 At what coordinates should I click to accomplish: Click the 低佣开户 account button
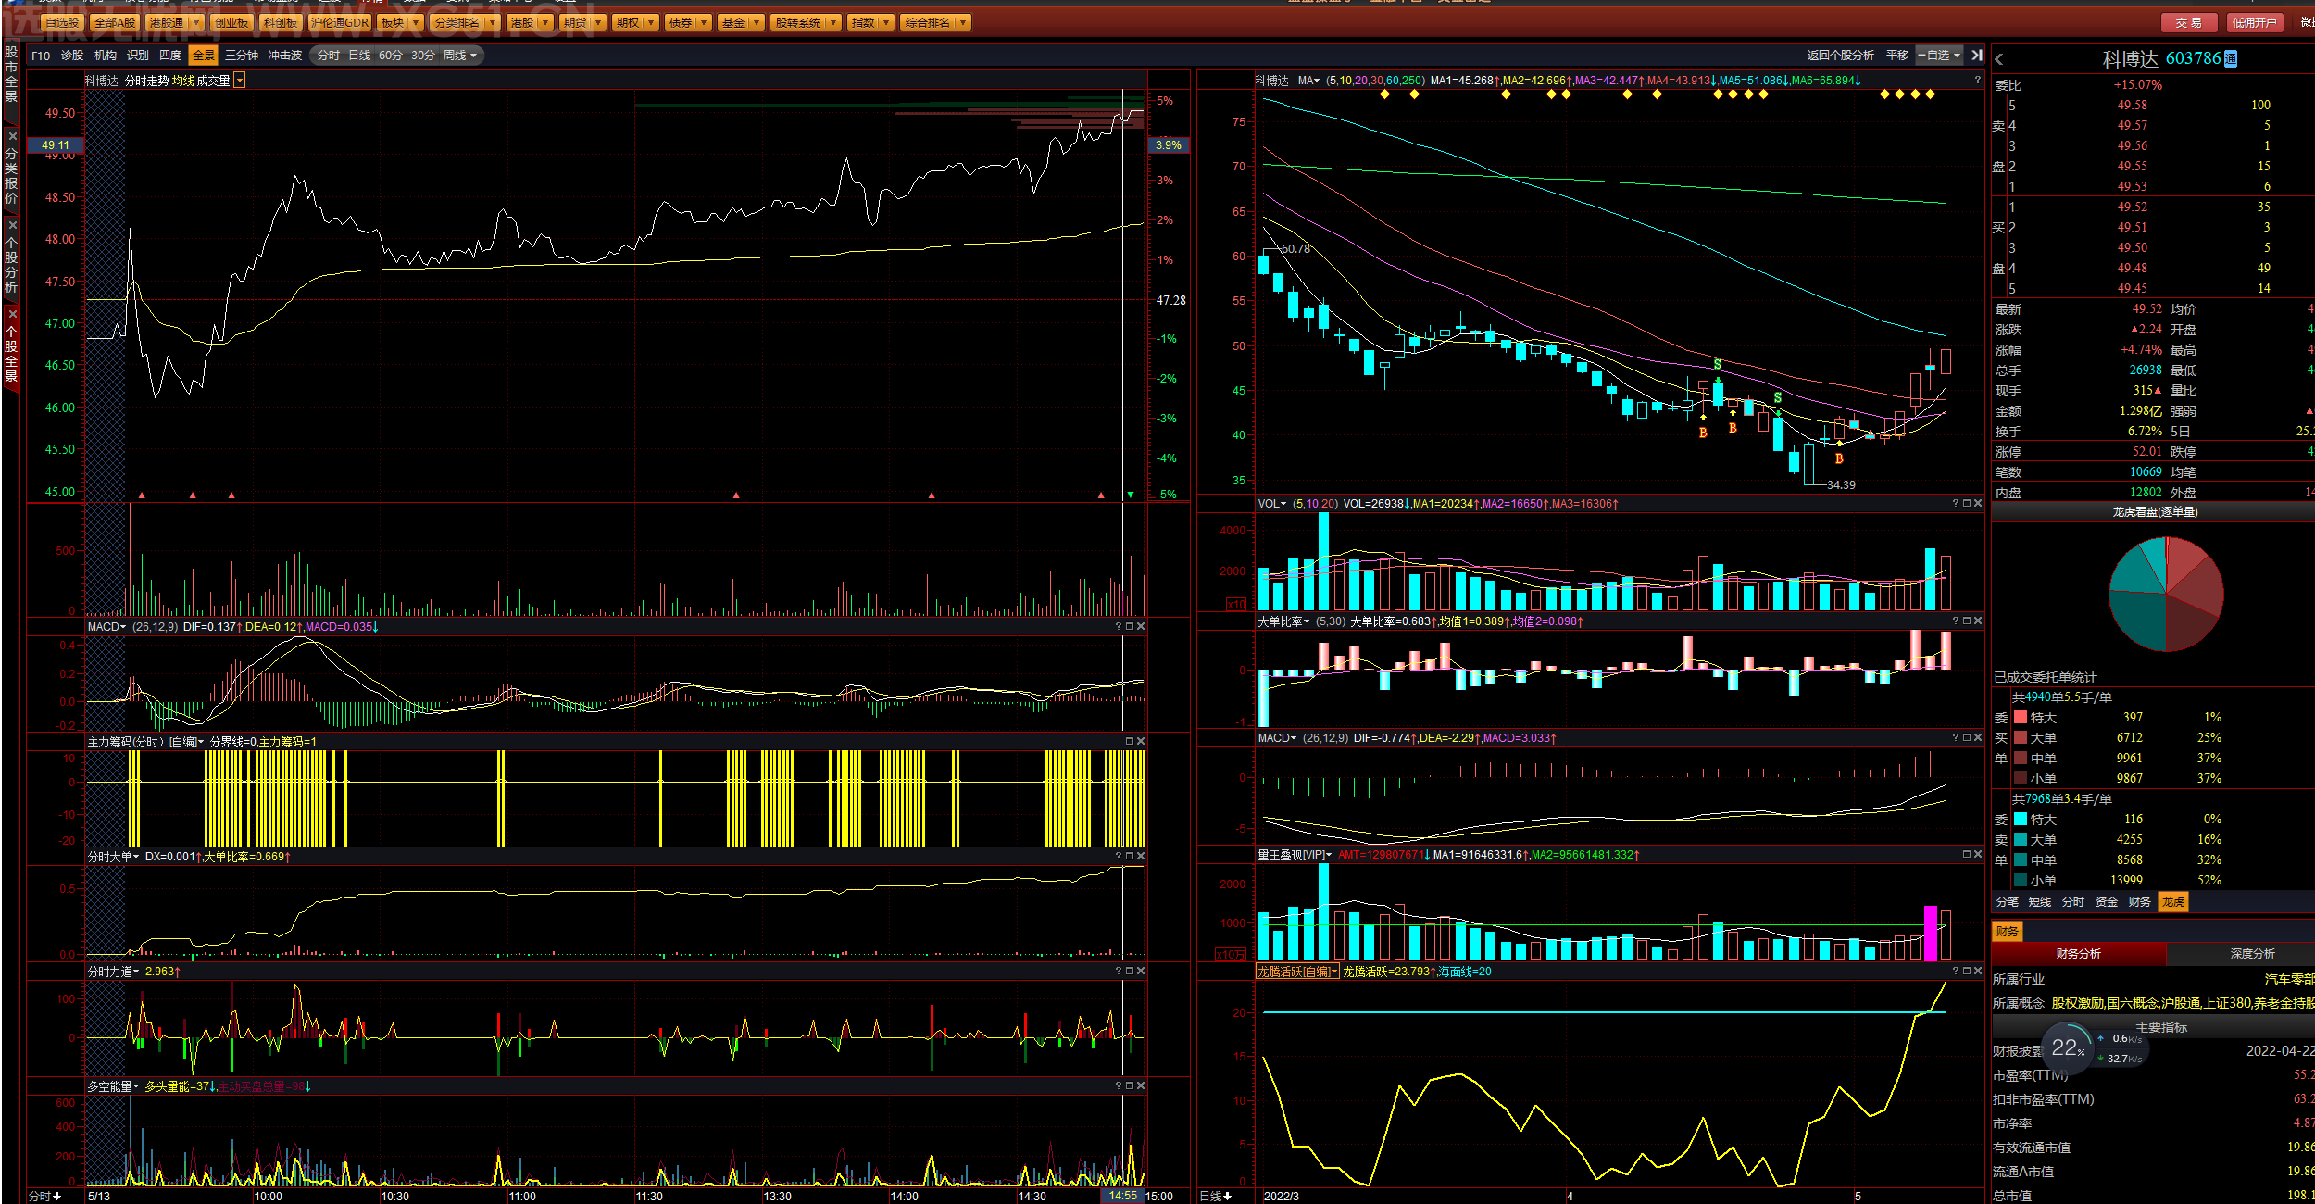2254,22
